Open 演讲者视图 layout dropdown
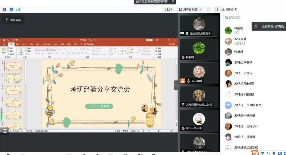 click(190, 9)
